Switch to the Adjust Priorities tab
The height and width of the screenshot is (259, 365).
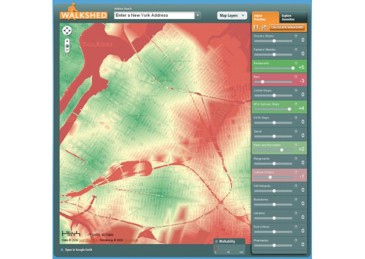click(x=265, y=17)
